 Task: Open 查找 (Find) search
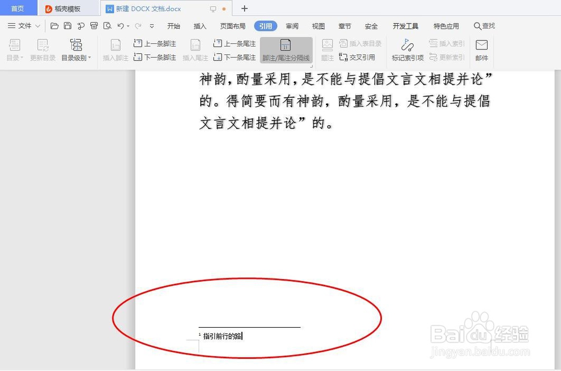(x=485, y=25)
